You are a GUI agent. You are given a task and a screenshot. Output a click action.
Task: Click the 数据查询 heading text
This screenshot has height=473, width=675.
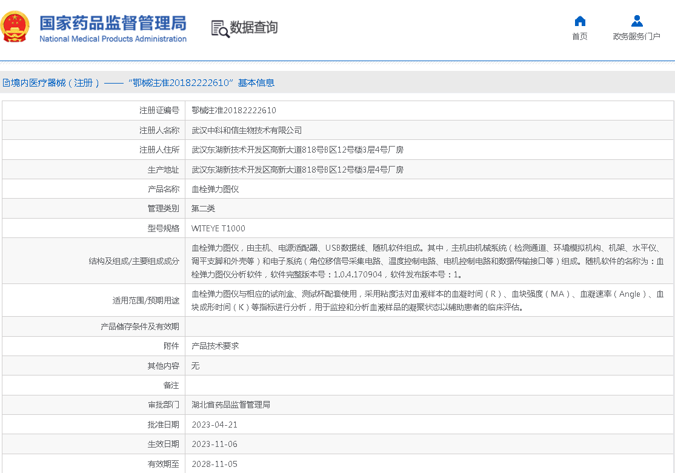(x=253, y=27)
